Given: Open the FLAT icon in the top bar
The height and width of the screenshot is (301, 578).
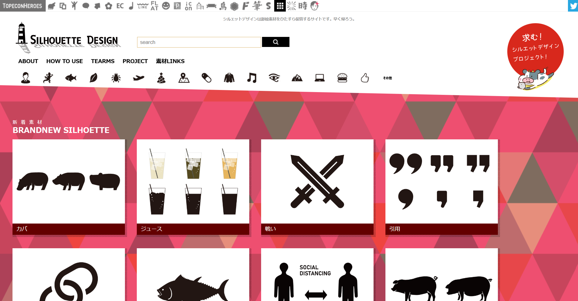Looking at the screenshot, I should pos(154,6).
